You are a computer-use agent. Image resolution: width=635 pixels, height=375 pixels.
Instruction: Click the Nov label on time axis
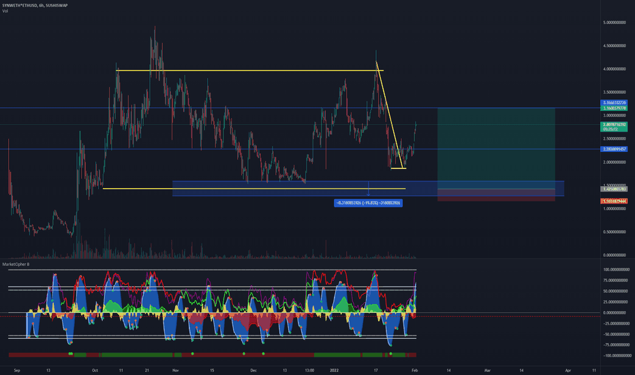[175, 370]
